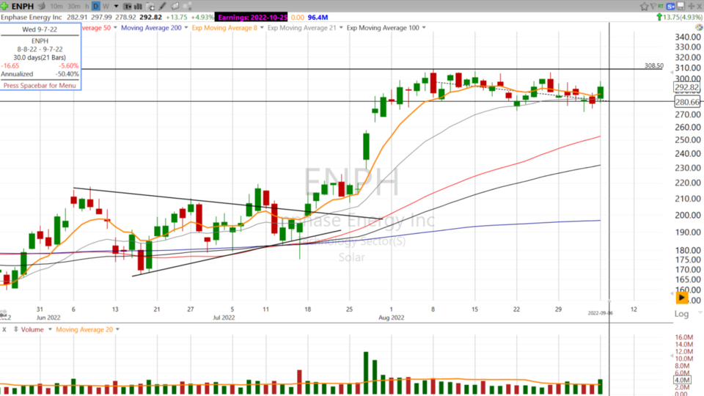Click the Exp Moving Average 100 label
The image size is (704, 396).
383,28
